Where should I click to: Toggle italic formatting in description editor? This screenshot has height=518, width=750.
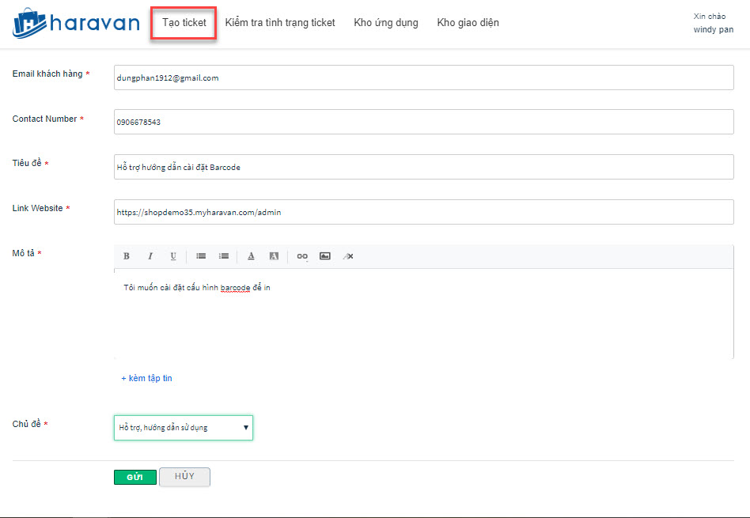[x=150, y=256]
